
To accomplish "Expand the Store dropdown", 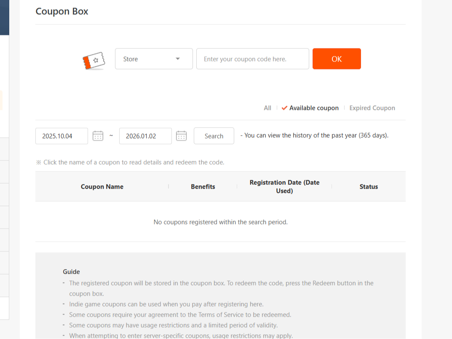I will [154, 59].
